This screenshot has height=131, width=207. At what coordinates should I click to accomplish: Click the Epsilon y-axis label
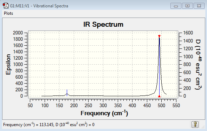point(8,64)
